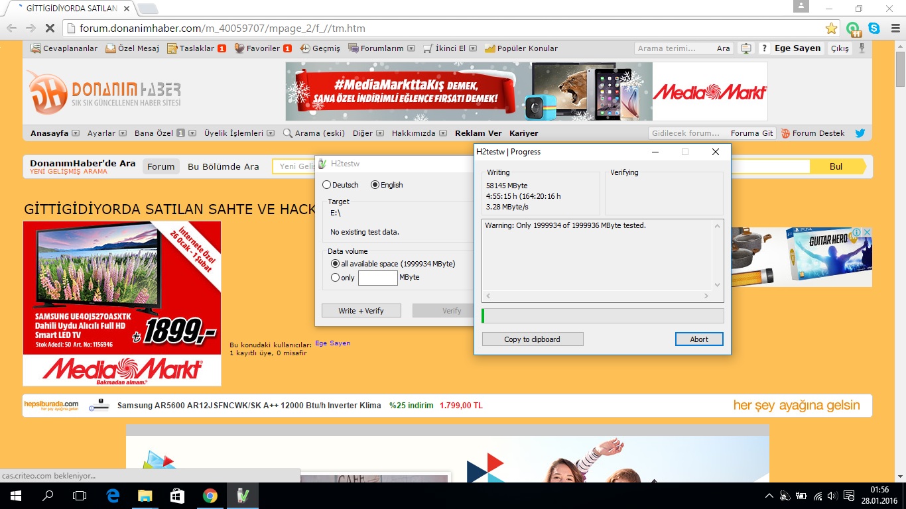Open the Chrome user profile button
Viewport: 906px width, 509px height.
pyautogui.click(x=801, y=6)
